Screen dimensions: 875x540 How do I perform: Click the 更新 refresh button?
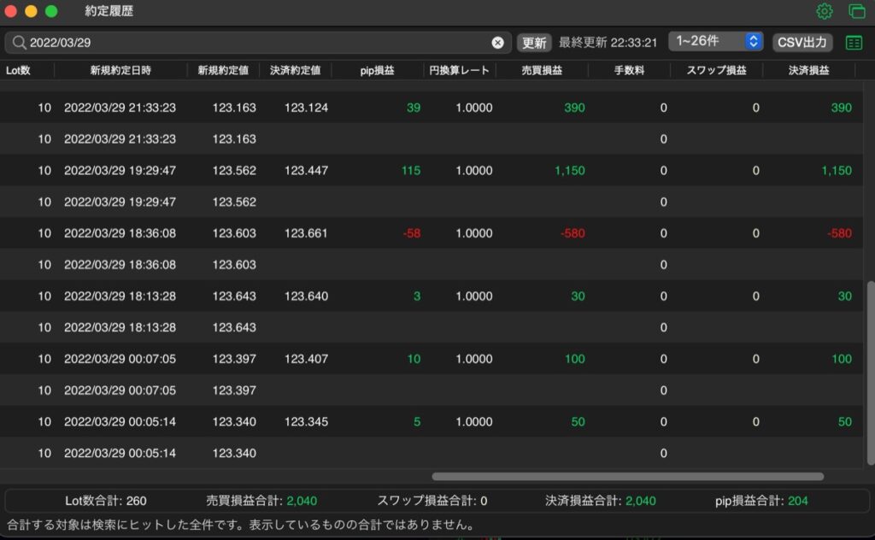pyautogui.click(x=534, y=43)
